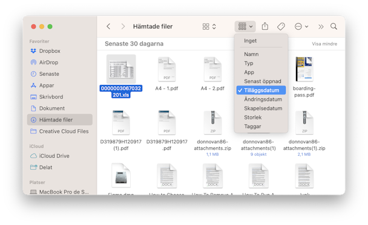This screenshot has height=225, width=368.
Task: Select the DOCX icon above Junk
Action: tap(304, 176)
